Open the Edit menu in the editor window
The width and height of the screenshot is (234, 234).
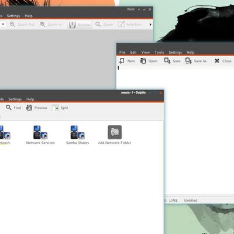(x=133, y=52)
